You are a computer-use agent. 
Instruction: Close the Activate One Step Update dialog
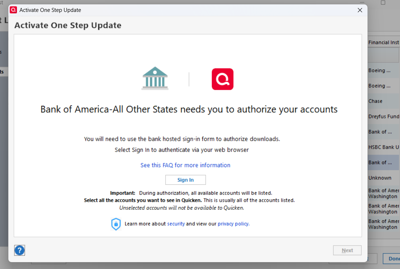pos(360,10)
